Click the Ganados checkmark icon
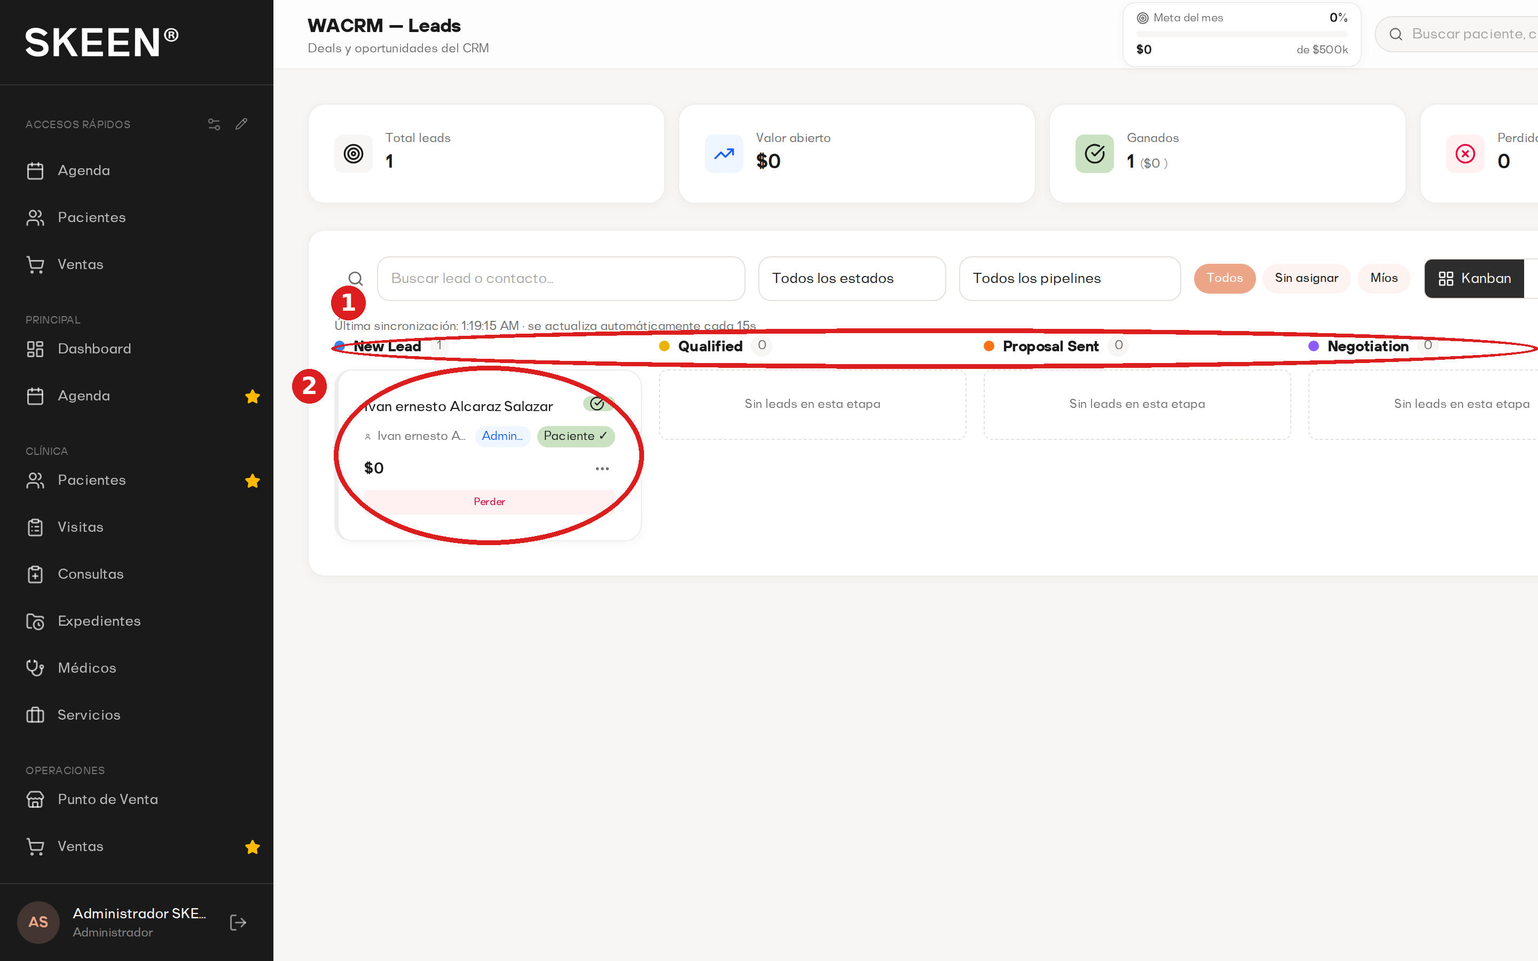The height and width of the screenshot is (961, 1538). (1095, 154)
